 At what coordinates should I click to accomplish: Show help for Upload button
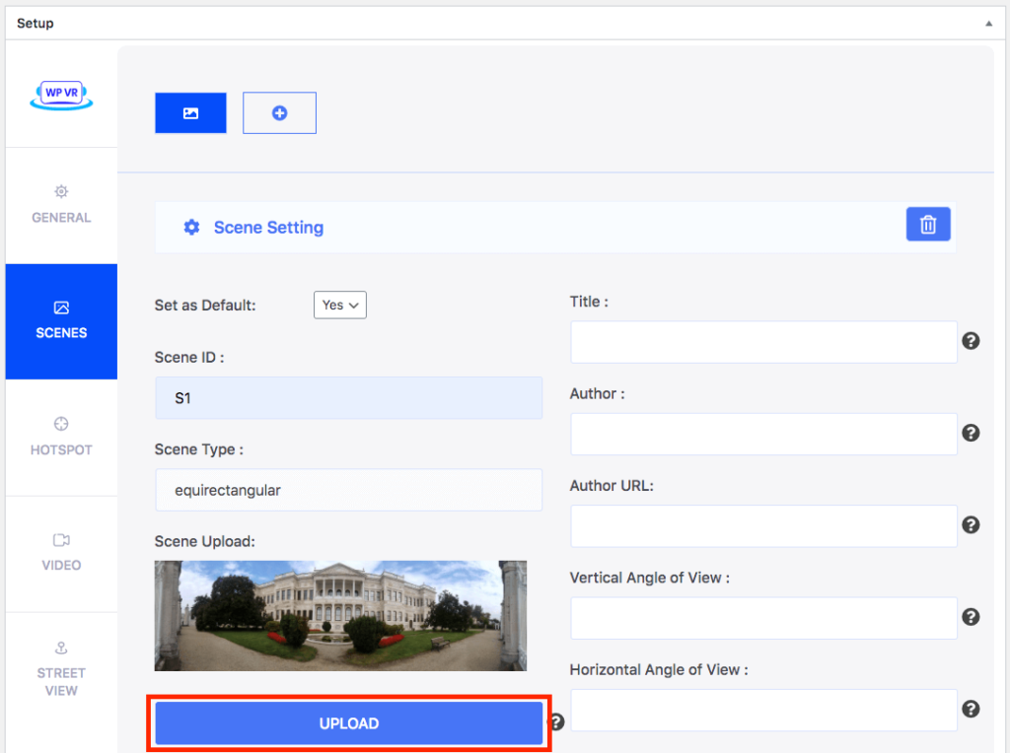coord(557,722)
